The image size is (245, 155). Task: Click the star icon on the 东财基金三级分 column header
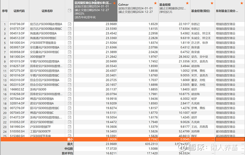(x=242, y=3)
